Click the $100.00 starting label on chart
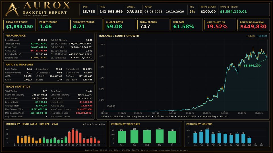This screenshot has height=153, width=273. click(x=111, y=106)
